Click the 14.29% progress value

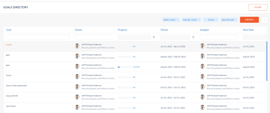(x=136, y=67)
